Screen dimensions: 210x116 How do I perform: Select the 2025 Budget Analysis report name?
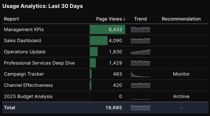(x=28, y=97)
